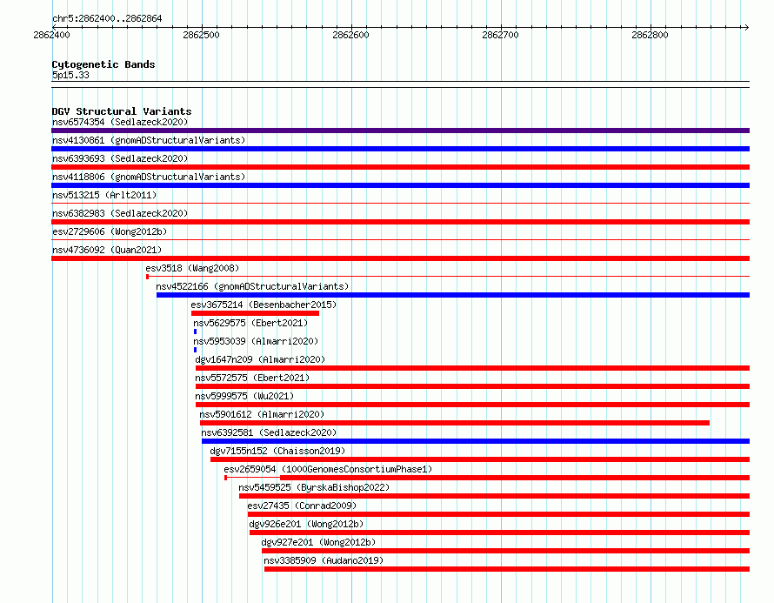Open the nsv6393693 (Sedlazeck2020) variant
Viewport: 774px width, 603px height.
[120, 158]
